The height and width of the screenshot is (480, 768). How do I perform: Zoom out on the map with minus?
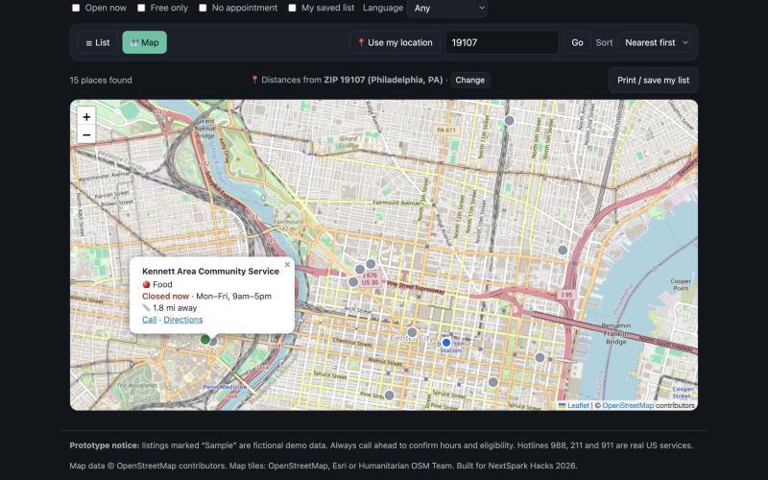(86, 134)
